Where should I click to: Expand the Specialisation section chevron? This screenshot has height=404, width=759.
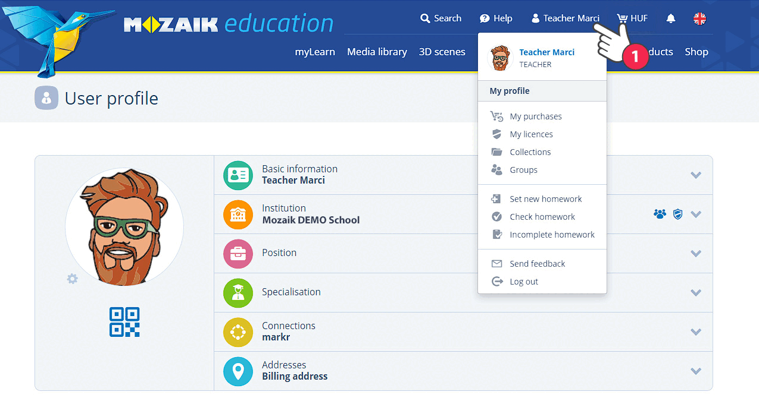[695, 292]
